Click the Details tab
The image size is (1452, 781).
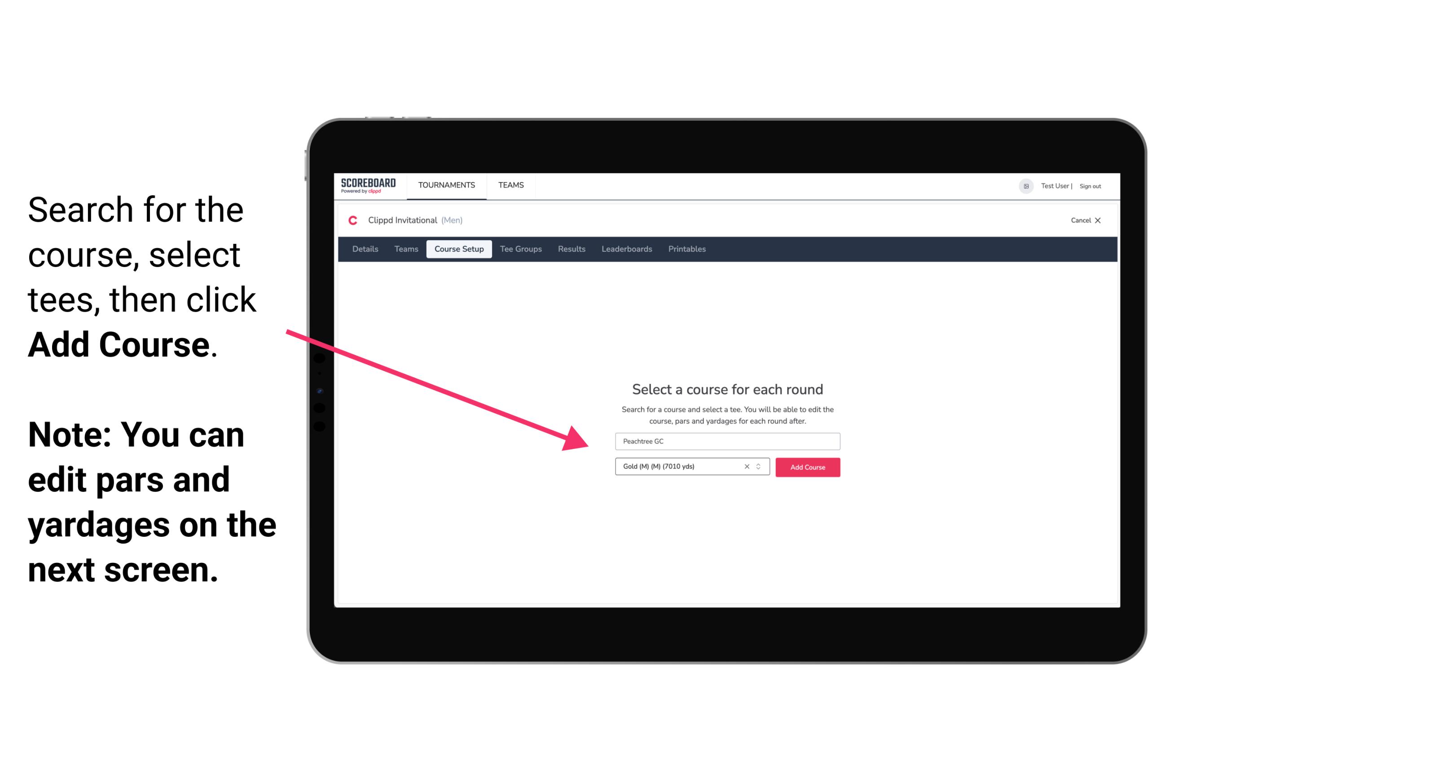point(364,249)
